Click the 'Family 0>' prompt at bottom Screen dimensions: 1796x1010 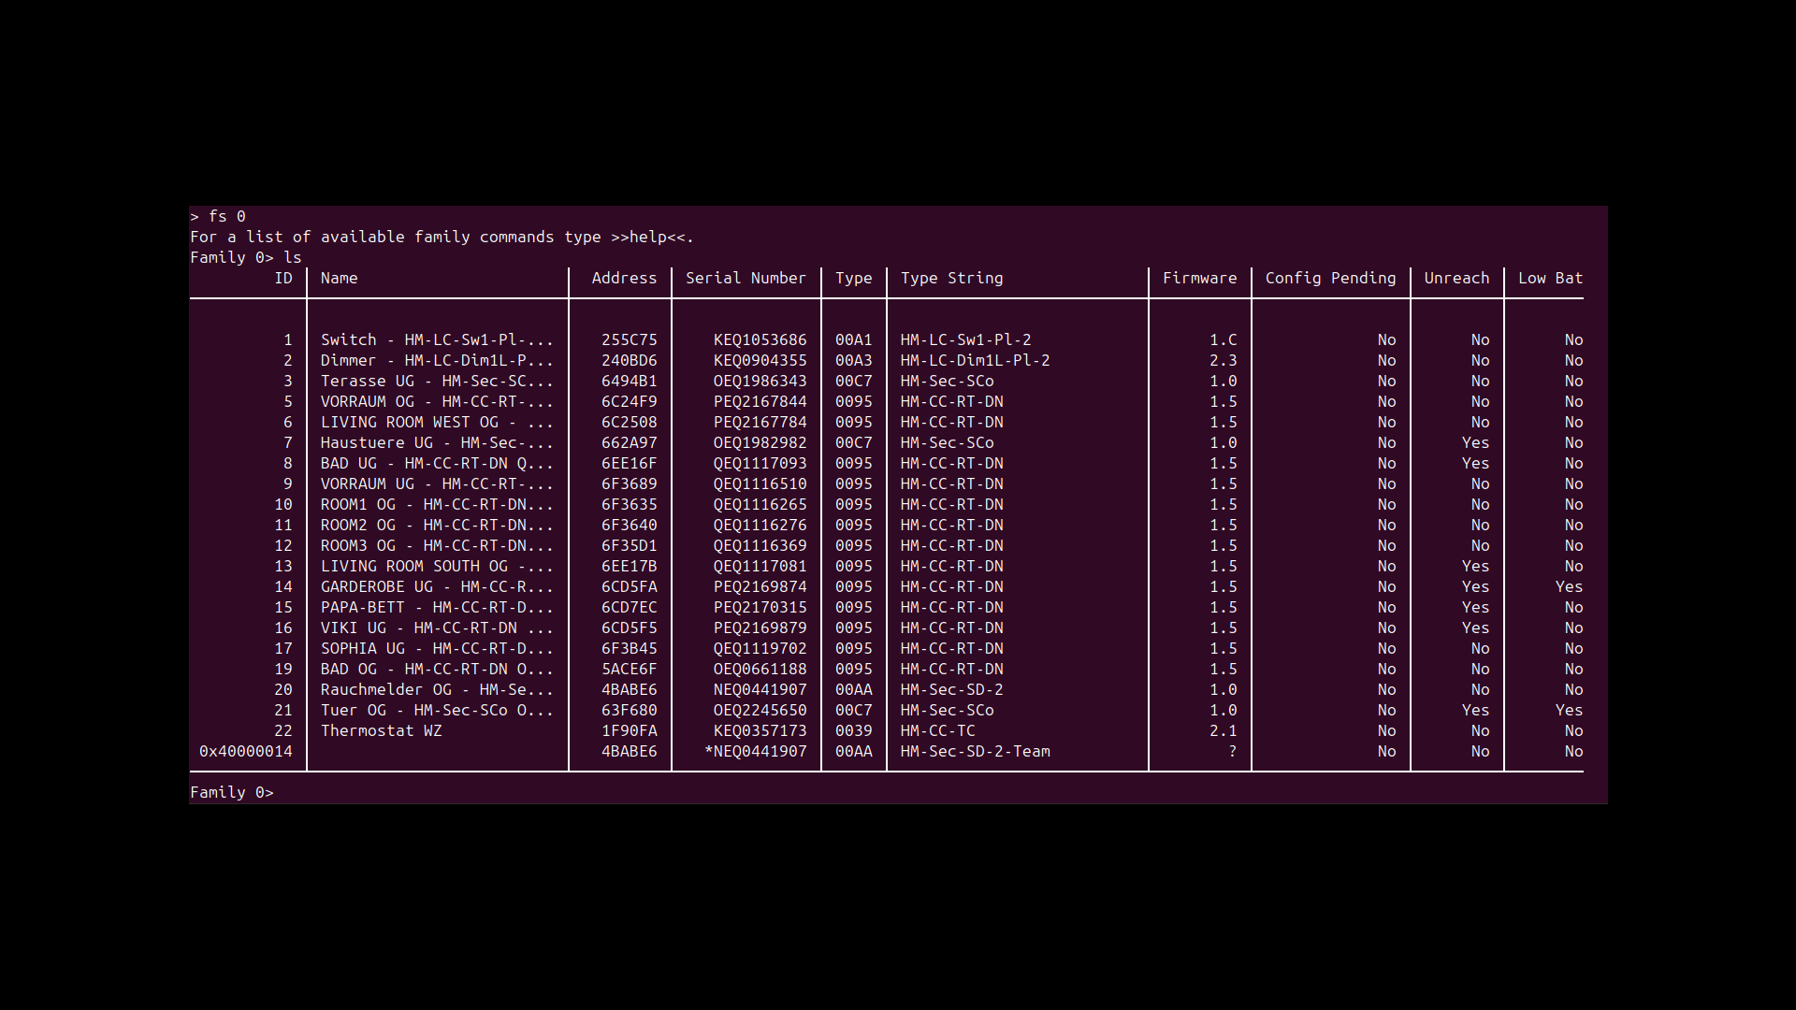pos(232,792)
